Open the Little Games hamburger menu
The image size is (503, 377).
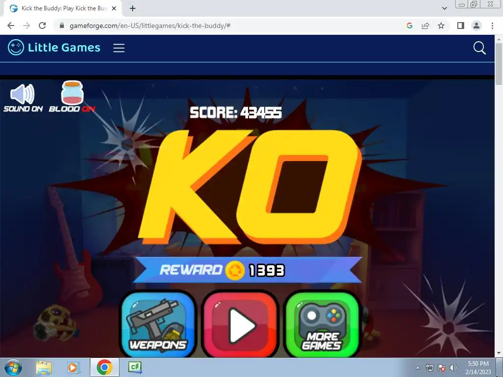(119, 48)
